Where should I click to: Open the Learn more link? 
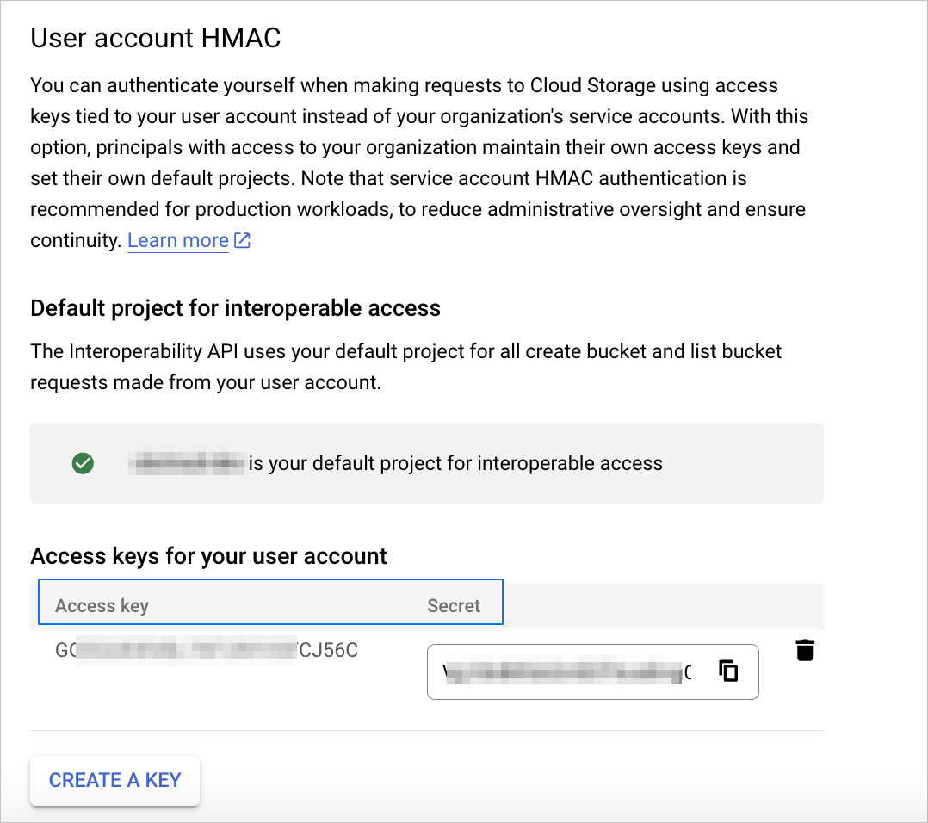pos(178,241)
